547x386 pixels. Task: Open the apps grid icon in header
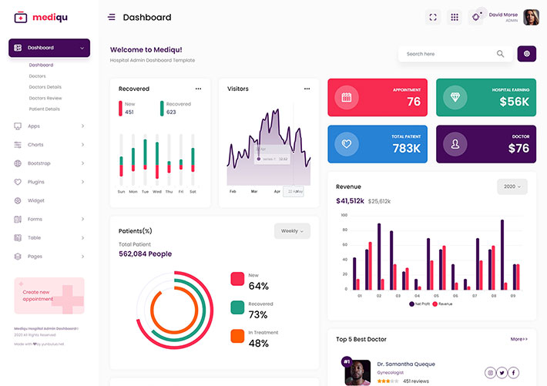(455, 17)
